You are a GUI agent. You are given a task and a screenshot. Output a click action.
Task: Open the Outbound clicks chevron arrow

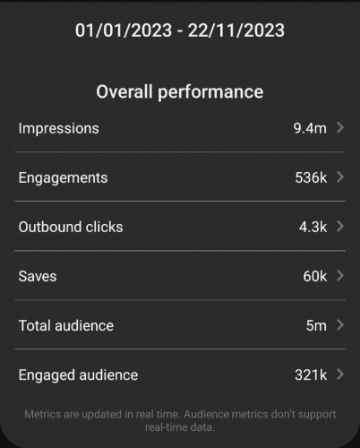click(x=340, y=227)
